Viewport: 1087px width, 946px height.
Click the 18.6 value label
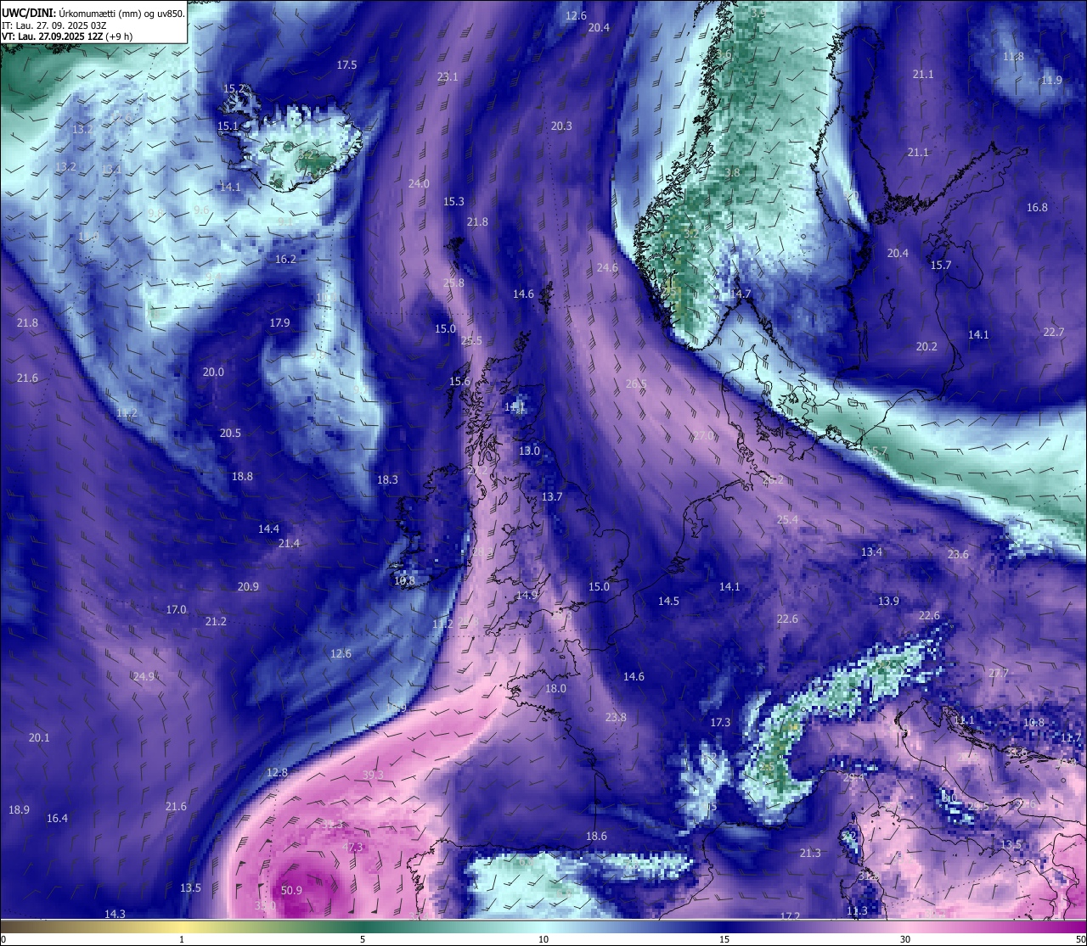pos(596,836)
